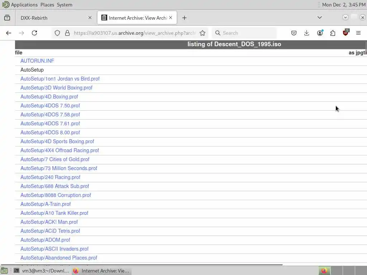Click the show desktop icon in taskbar
Screen dimensions: 367x275
(x=4, y=271)
